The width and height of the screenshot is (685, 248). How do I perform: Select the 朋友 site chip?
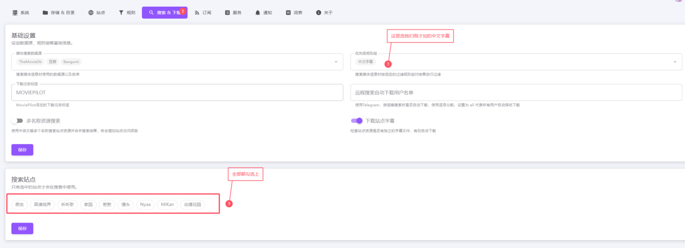click(20, 205)
